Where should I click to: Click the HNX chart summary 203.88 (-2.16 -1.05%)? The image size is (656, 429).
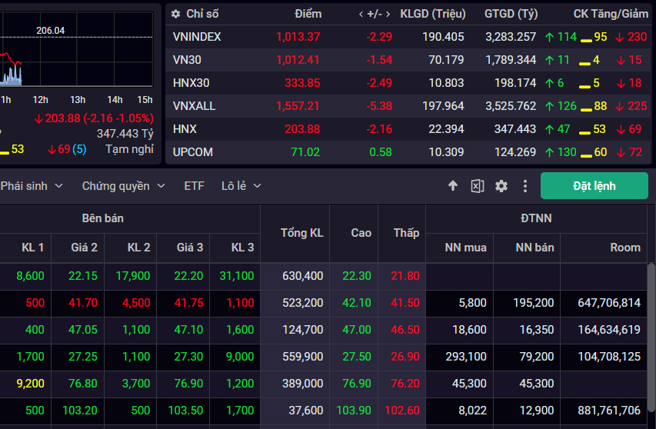94,118
